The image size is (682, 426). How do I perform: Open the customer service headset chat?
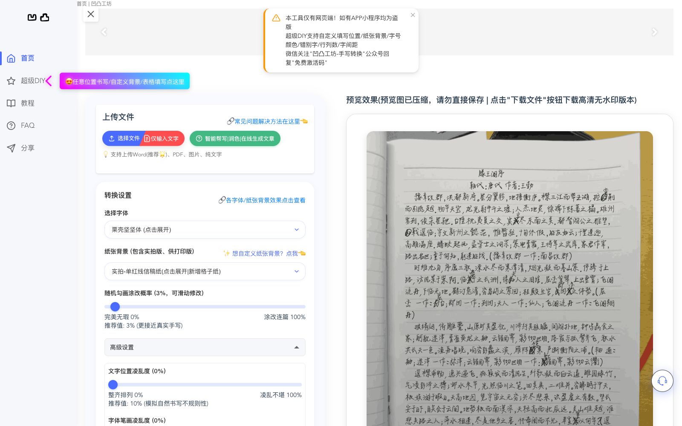[662, 381]
